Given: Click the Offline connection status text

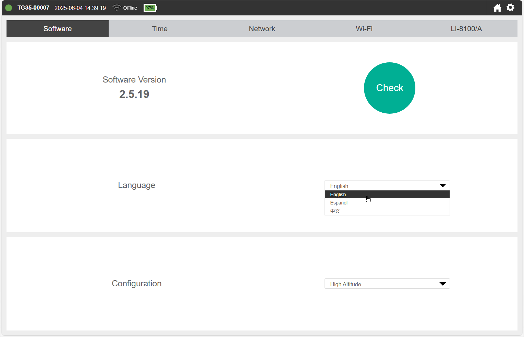Looking at the screenshot, I should (130, 8).
